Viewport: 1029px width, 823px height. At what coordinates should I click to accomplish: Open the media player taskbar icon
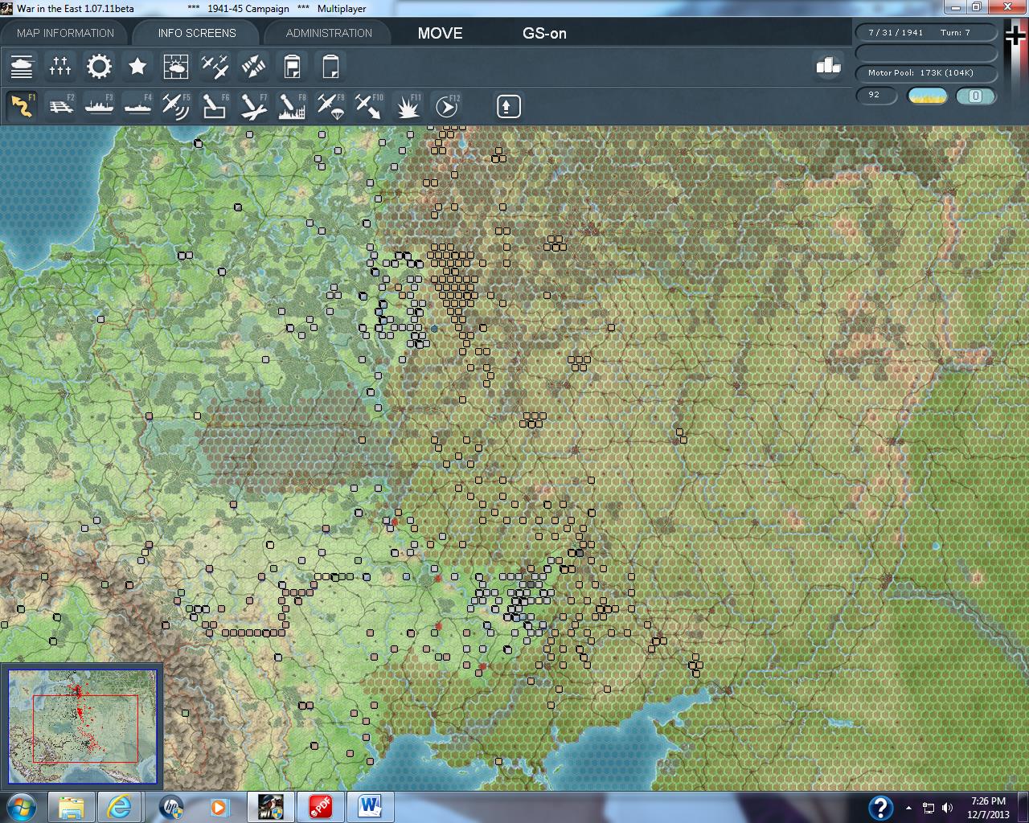219,806
